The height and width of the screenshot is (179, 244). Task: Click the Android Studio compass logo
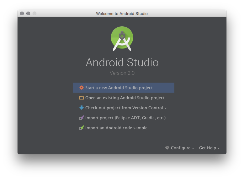point(122,39)
